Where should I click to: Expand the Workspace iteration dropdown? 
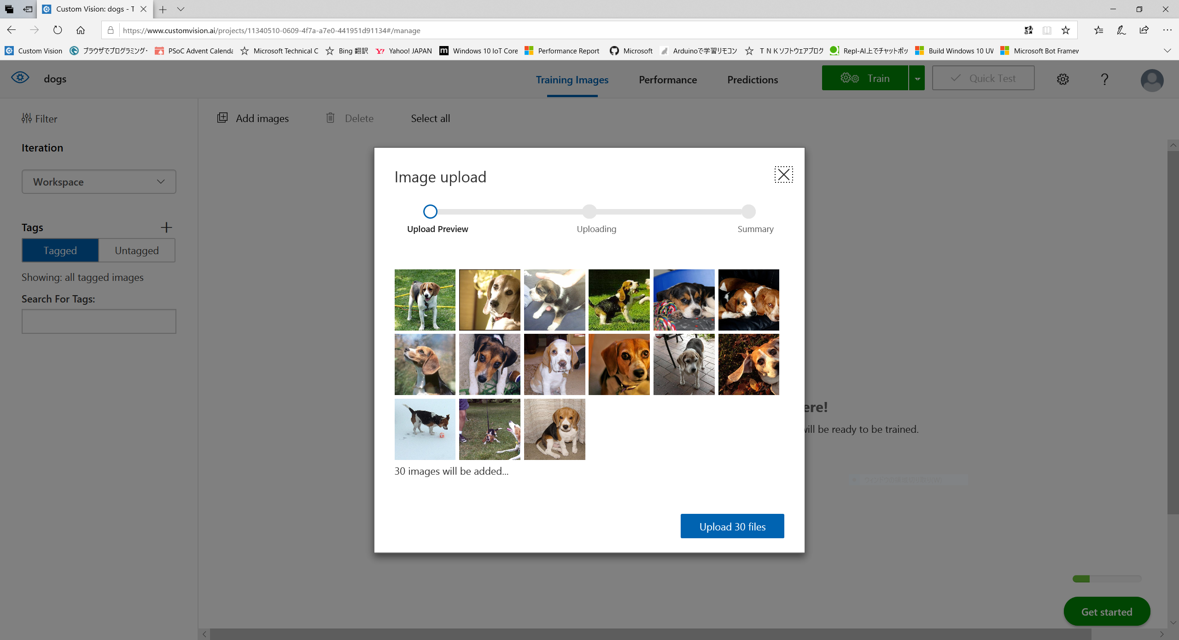click(99, 182)
